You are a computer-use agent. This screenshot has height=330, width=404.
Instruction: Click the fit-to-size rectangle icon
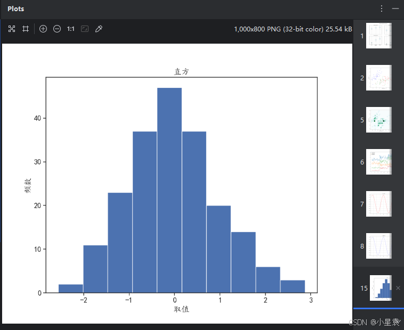[85, 29]
